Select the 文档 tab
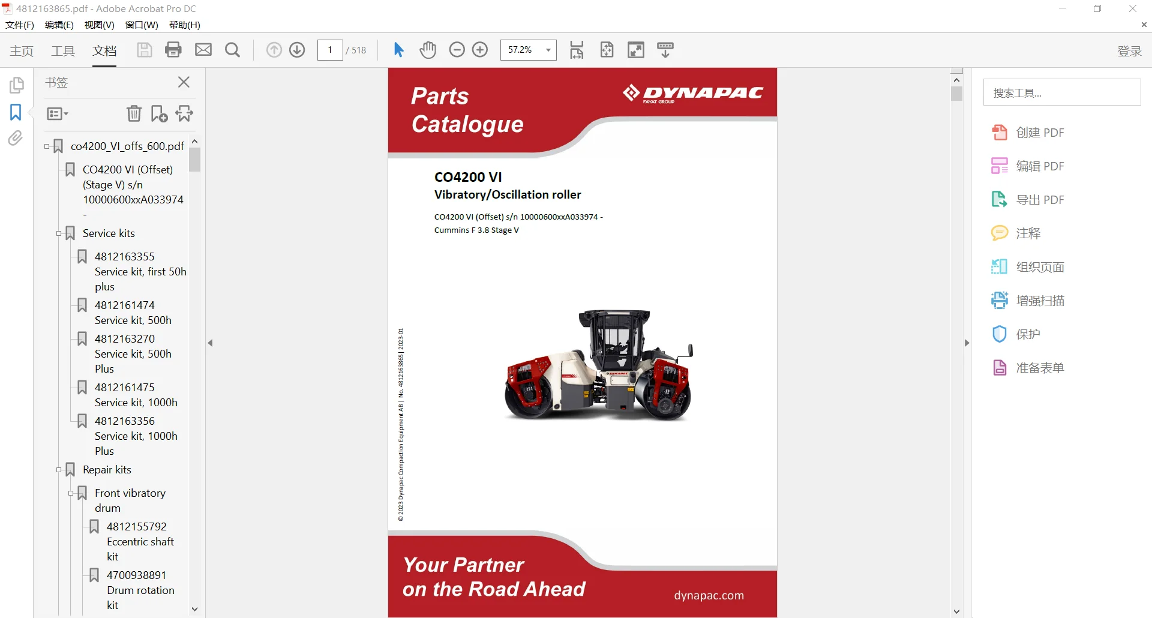Screen dimensions: 1152x618 tap(104, 51)
